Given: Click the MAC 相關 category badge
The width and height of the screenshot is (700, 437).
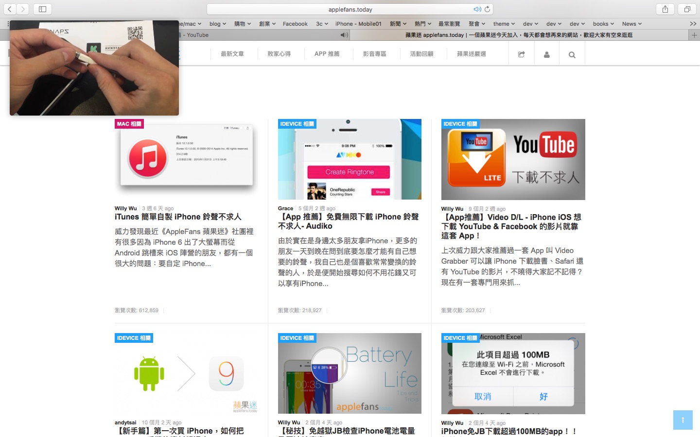Looking at the screenshot, I should [x=129, y=124].
